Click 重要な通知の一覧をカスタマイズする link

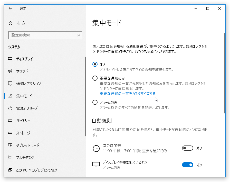coord(128,94)
